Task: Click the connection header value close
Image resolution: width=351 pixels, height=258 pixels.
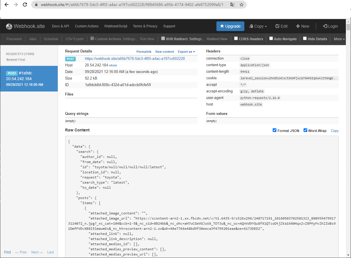Action: click(245, 58)
